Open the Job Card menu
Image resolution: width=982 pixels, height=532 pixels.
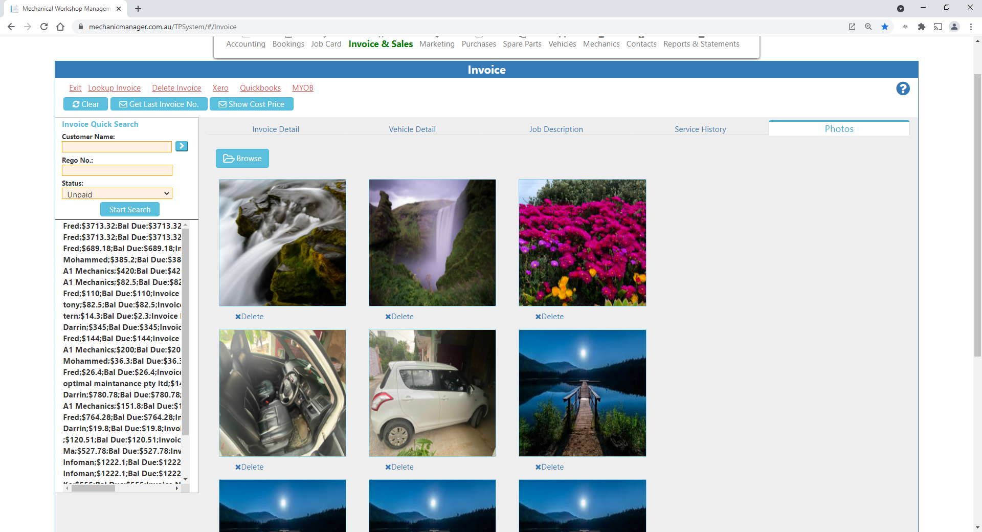pyautogui.click(x=326, y=44)
